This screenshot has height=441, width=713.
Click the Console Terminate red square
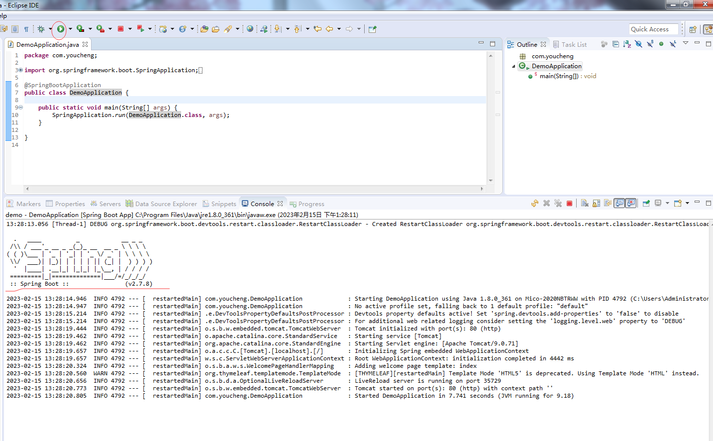point(569,203)
